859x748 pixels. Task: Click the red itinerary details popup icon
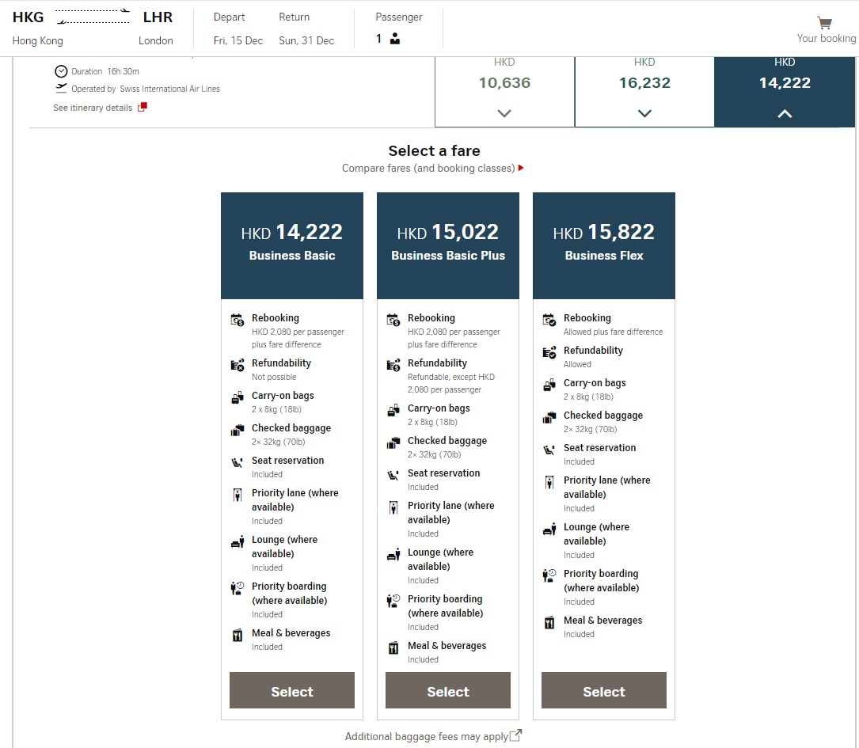pos(143,108)
